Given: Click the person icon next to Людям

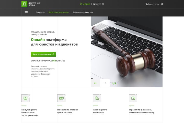Looking at the screenshot, I should 81,4.
